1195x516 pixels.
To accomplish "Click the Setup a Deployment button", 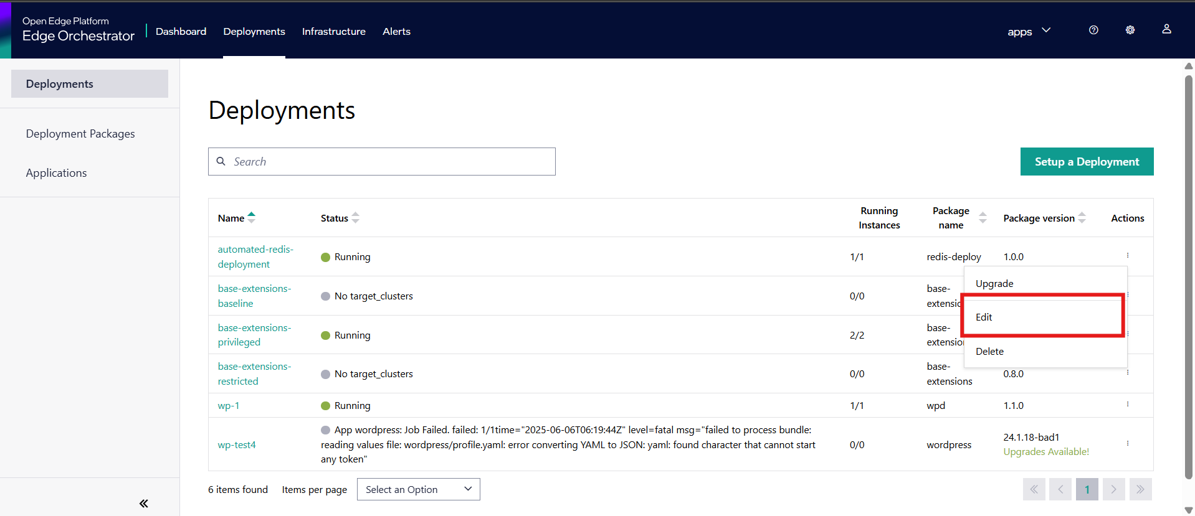I will point(1087,162).
